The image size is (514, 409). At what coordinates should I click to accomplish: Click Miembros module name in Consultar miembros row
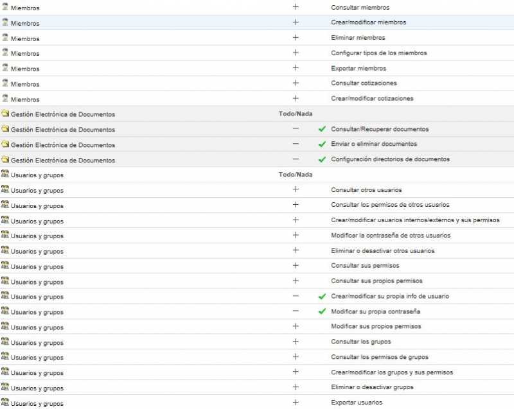25,8
